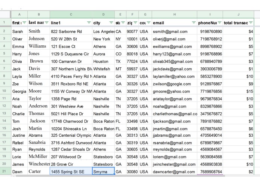Click cell containing 'Sarah'
The width and height of the screenshot is (260, 185).
[19, 31]
